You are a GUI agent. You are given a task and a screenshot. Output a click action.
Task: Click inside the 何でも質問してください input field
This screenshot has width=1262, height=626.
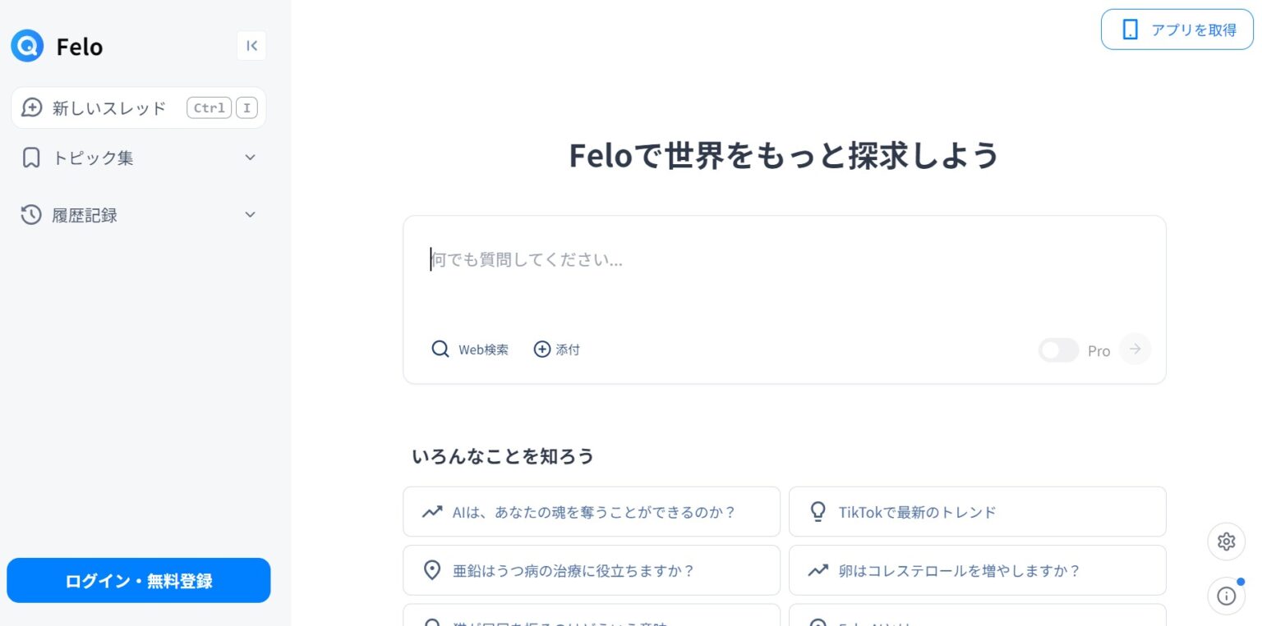[784, 259]
